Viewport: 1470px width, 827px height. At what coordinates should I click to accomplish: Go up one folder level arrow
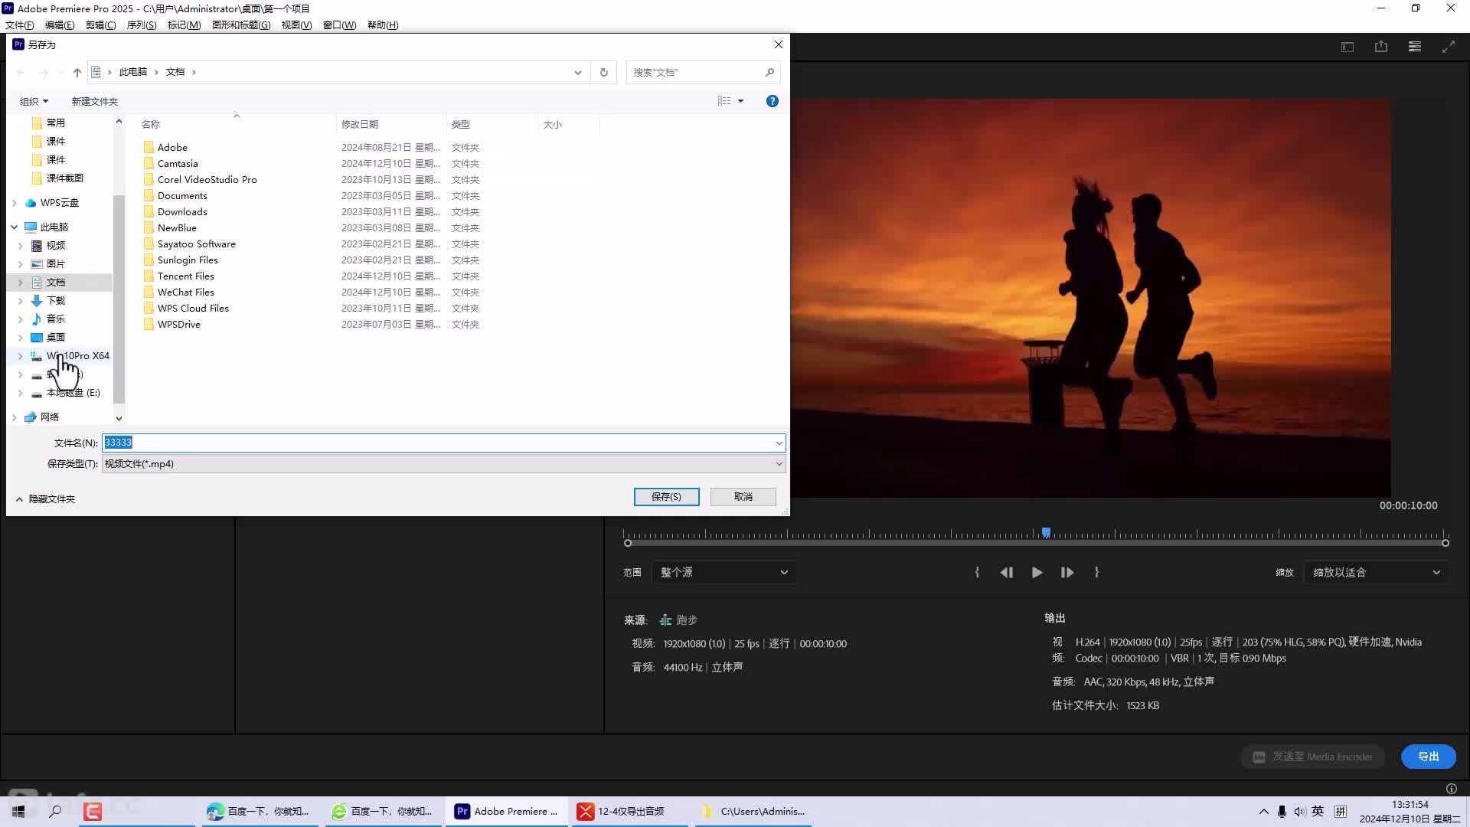pos(77,72)
